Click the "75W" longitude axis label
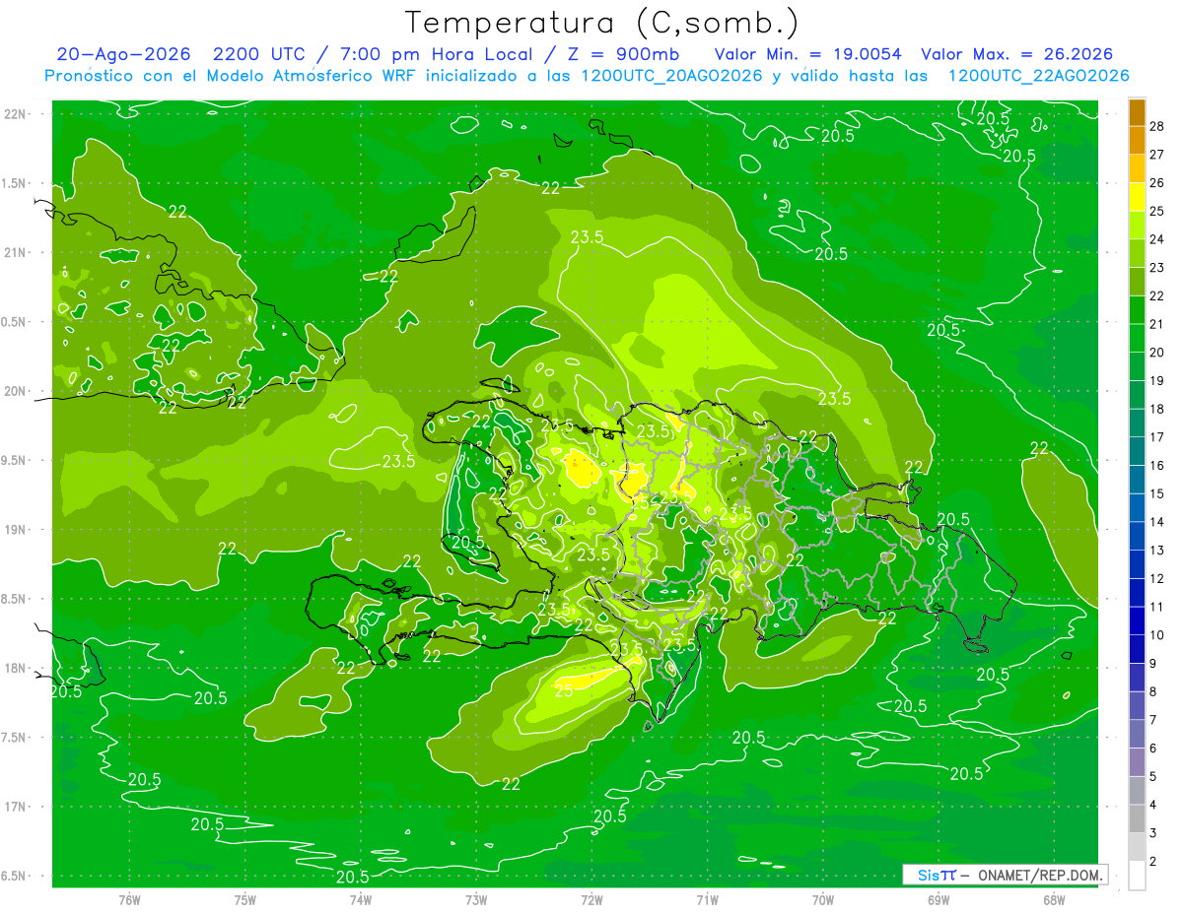 [245, 899]
